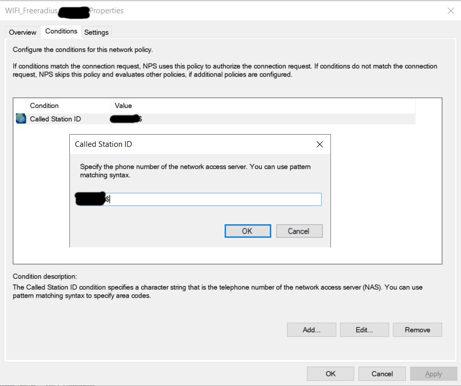The height and width of the screenshot is (386, 461).
Task: Remove the selected condition
Action: (x=417, y=330)
